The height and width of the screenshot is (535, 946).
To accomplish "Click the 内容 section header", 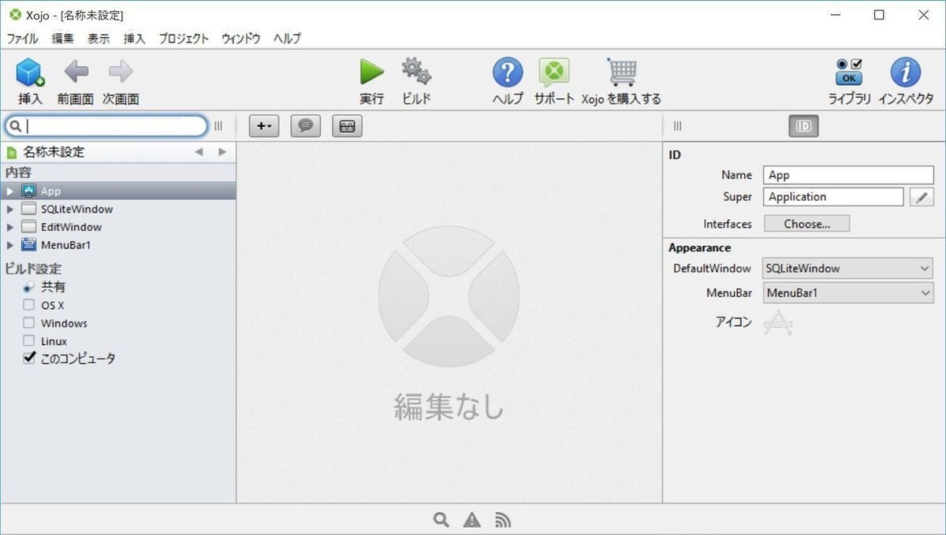I will click(x=18, y=173).
